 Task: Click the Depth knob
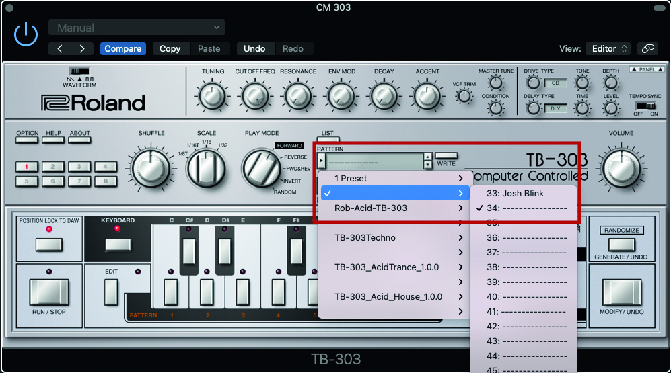(x=611, y=83)
